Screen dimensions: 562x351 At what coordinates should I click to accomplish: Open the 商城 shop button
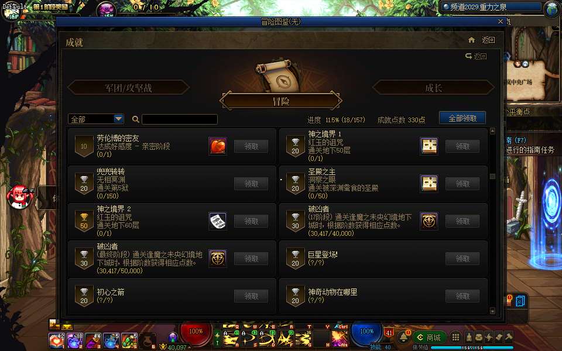(429, 338)
